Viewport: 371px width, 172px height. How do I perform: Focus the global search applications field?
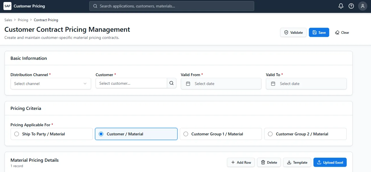click(x=172, y=6)
